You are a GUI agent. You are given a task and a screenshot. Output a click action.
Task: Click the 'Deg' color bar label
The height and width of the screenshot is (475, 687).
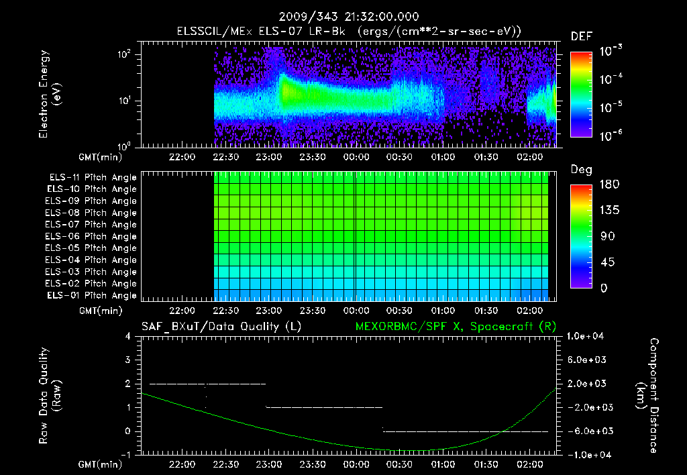point(582,170)
